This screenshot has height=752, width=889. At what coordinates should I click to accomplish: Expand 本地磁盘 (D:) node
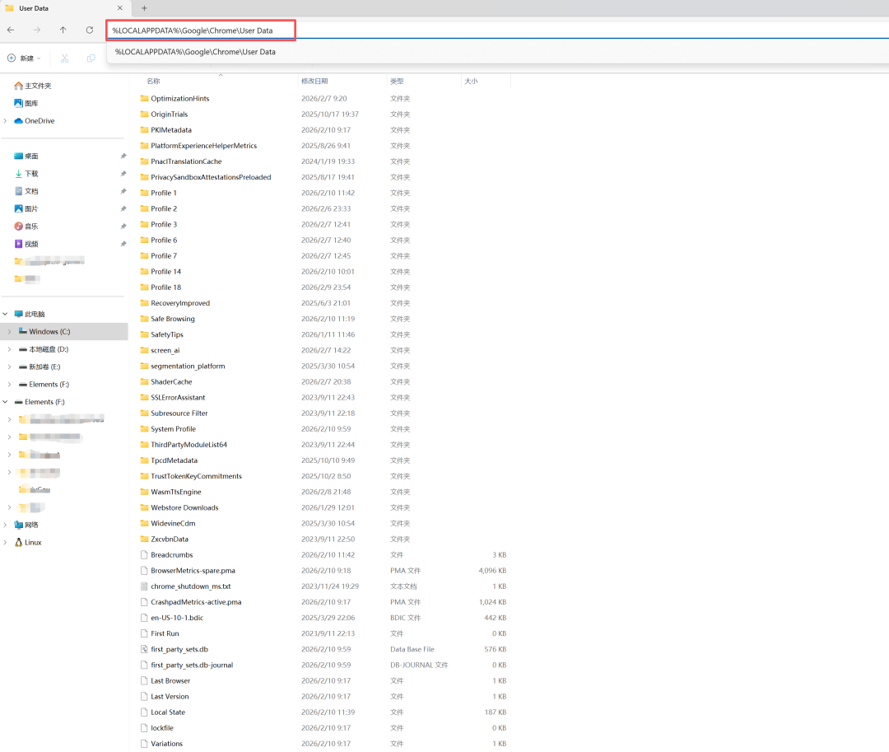10,349
